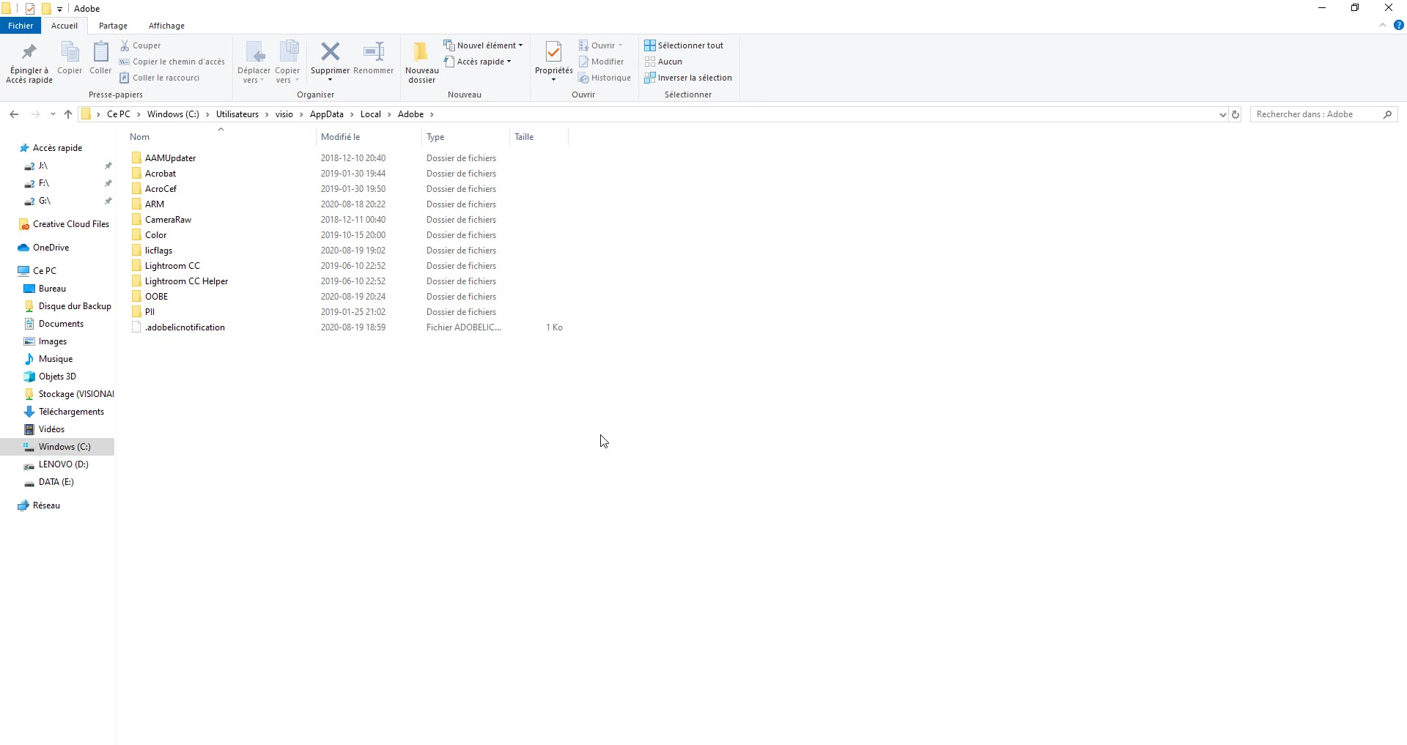Screen dimensions: 1407x745
Task: Open Téléchargements in the sidebar
Action: click(71, 412)
